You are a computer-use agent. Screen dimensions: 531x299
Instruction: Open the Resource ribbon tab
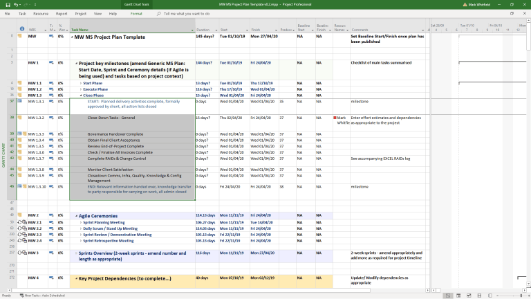click(41, 14)
